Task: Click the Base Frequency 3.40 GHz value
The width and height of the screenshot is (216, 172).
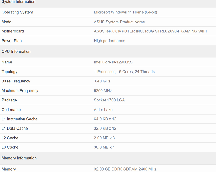Action: (102, 81)
